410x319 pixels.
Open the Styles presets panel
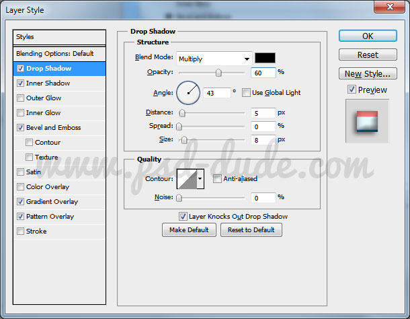59,37
